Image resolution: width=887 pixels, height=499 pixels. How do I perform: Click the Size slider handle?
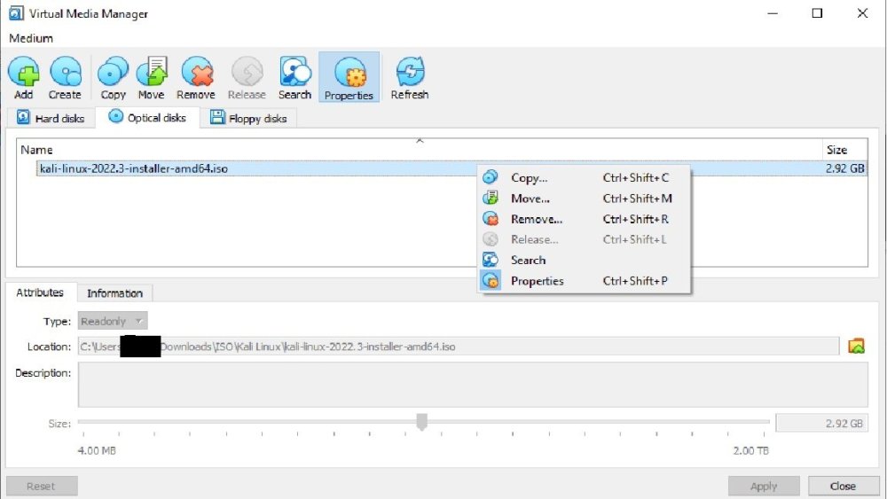coord(422,422)
